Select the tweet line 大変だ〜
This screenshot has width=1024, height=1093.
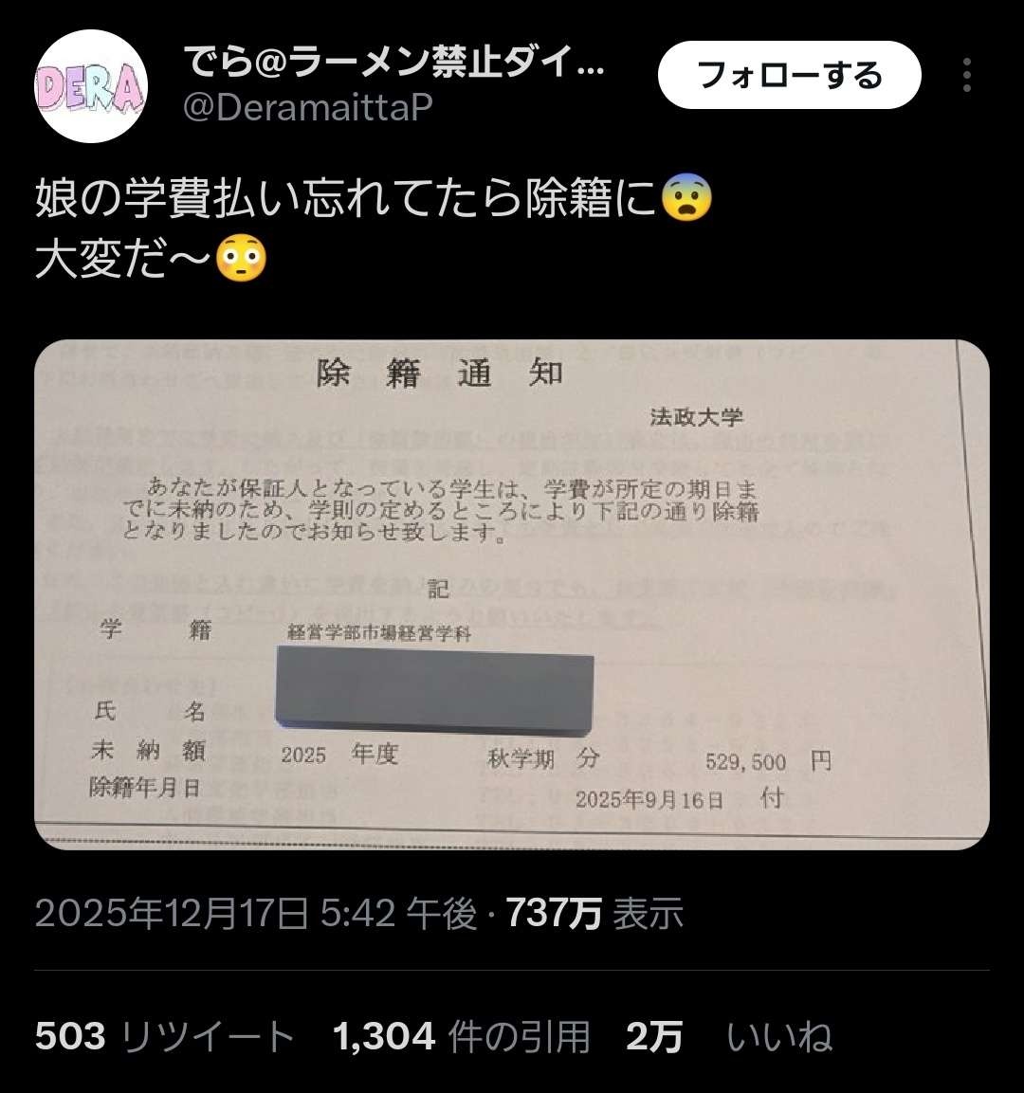(x=123, y=259)
